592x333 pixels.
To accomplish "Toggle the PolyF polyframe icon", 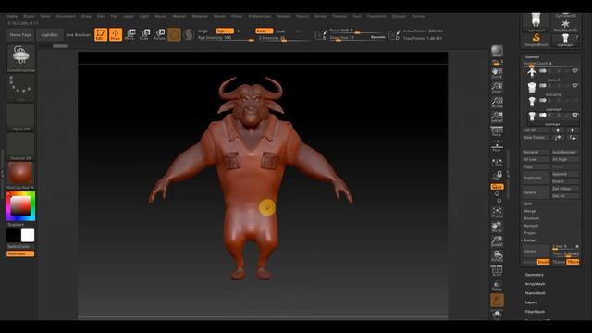I will pyautogui.click(x=497, y=270).
